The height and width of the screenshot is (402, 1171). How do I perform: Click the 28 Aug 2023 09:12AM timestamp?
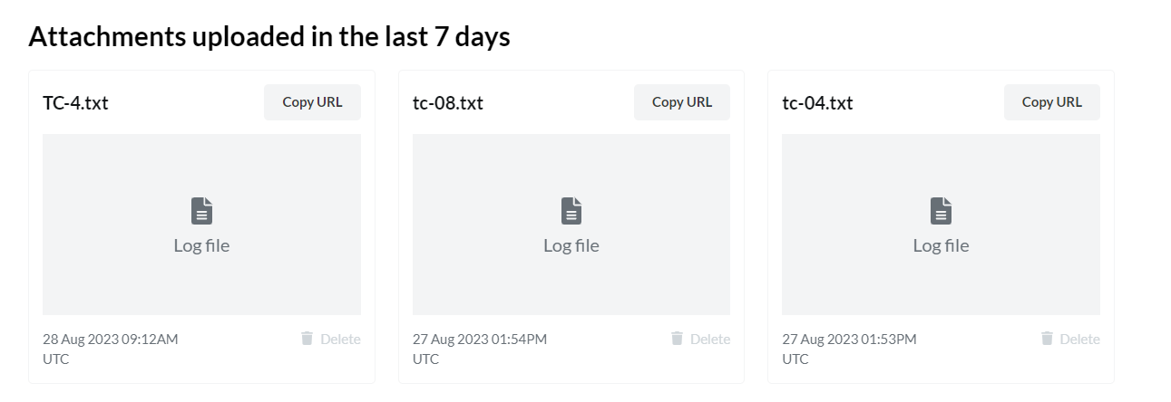[111, 339]
